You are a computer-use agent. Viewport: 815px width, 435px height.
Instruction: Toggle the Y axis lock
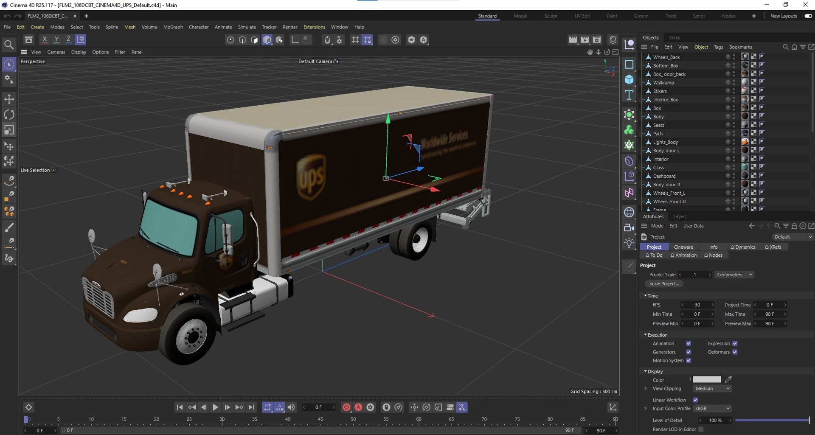point(56,39)
